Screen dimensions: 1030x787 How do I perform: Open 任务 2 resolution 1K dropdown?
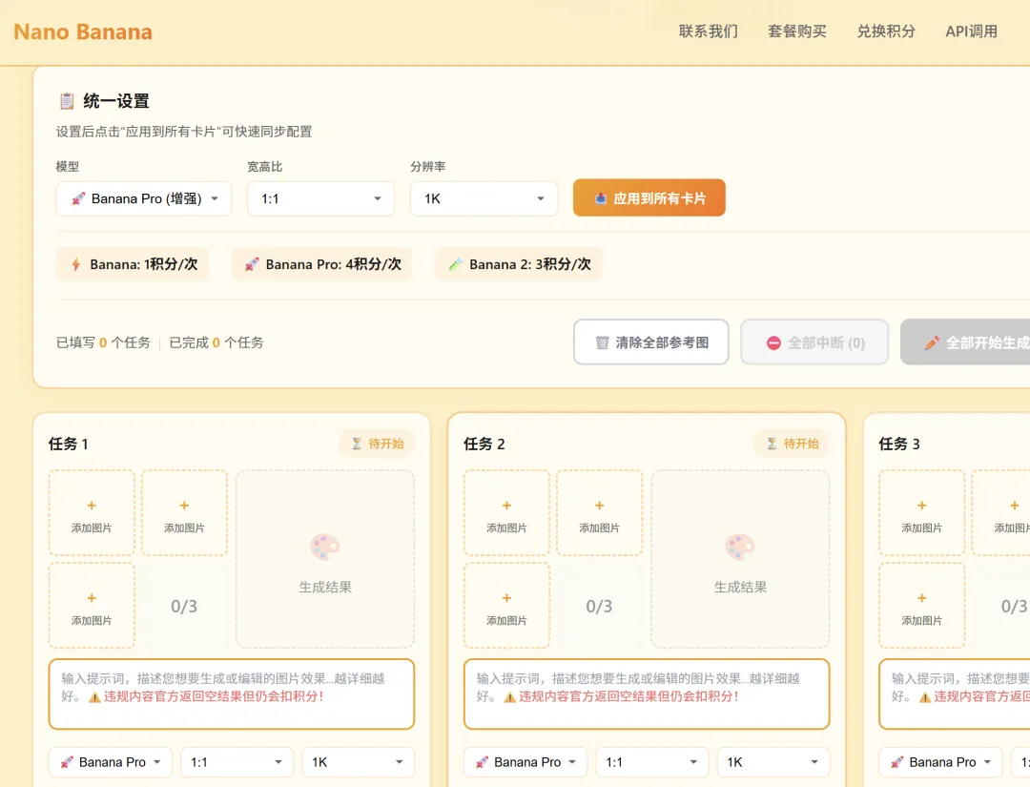point(773,762)
